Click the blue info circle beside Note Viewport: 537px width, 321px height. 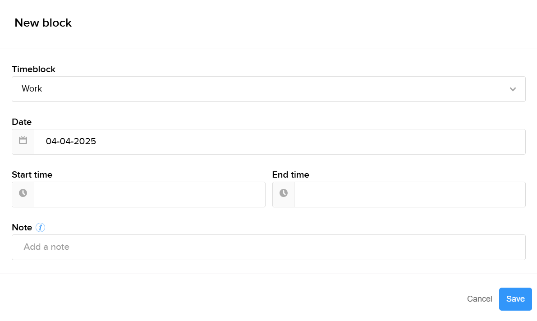pyautogui.click(x=40, y=227)
